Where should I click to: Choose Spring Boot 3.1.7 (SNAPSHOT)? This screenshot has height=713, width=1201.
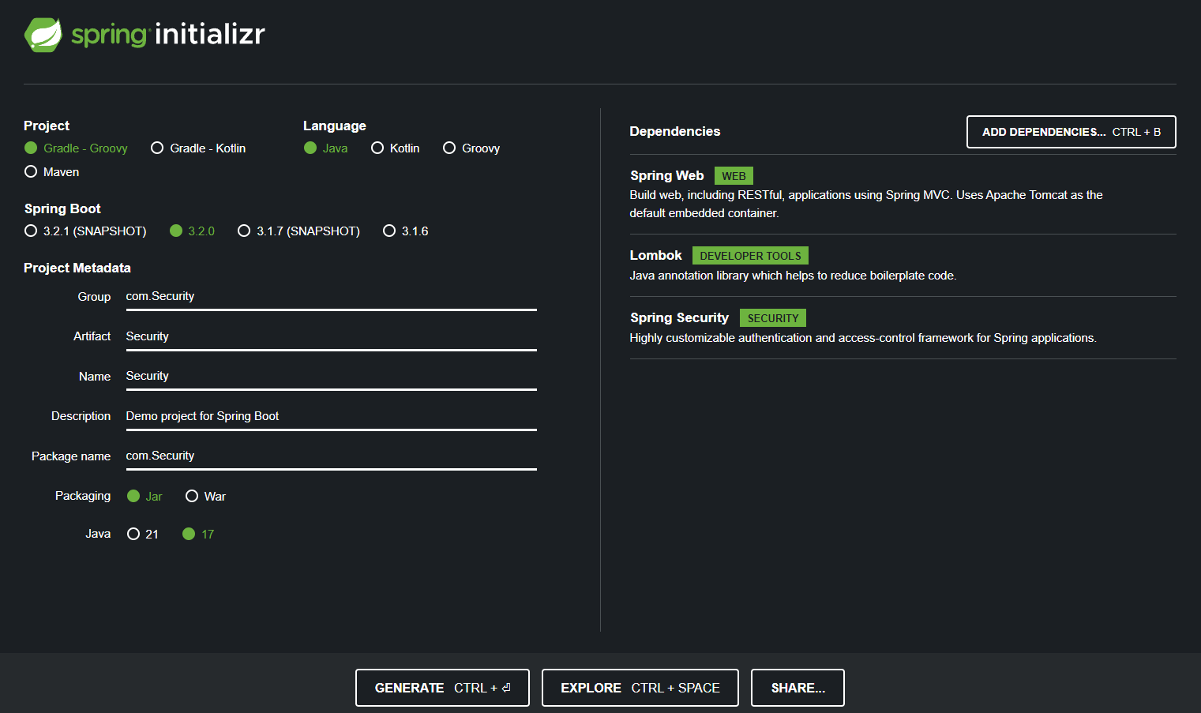click(x=298, y=231)
